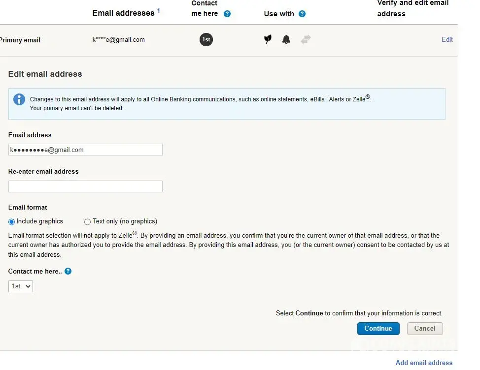The height and width of the screenshot is (370, 480).
Task: Click the Add email address link
Action: [424, 363]
